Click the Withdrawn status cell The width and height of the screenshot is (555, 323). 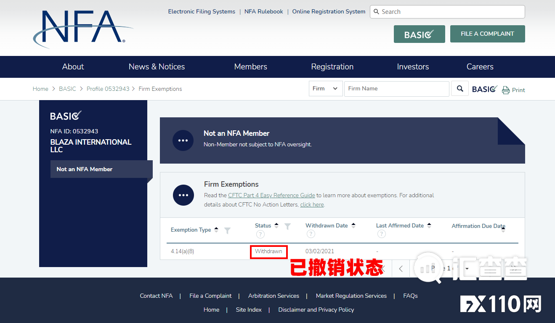coord(268,252)
